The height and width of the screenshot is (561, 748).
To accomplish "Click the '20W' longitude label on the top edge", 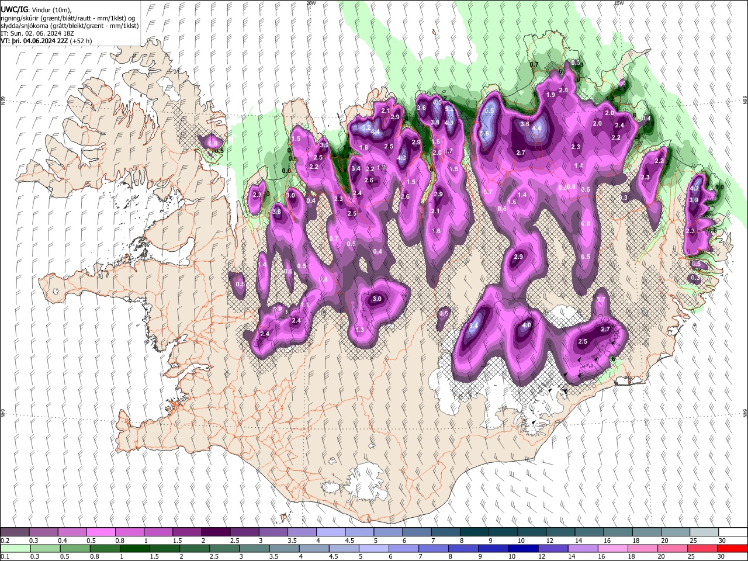I will pos(311,3).
